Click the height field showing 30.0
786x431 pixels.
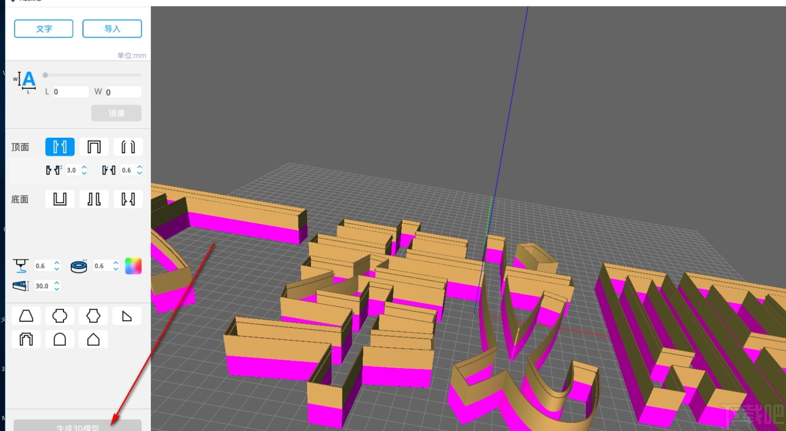(43, 286)
